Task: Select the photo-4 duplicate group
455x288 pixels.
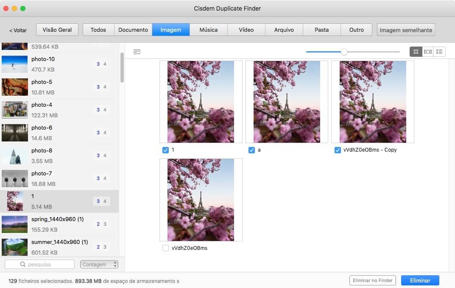Action: 59,110
